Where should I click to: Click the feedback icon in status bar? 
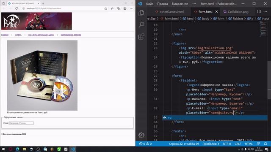pyautogui.click(x=258, y=144)
